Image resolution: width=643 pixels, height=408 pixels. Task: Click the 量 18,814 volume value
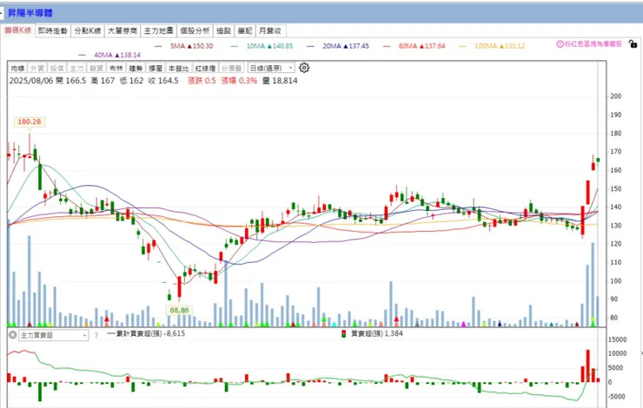pos(280,81)
